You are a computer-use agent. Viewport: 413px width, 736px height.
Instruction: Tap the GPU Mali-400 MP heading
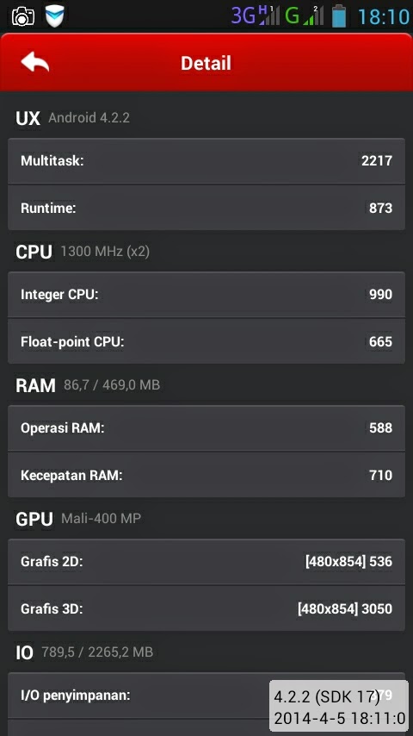[x=78, y=519]
